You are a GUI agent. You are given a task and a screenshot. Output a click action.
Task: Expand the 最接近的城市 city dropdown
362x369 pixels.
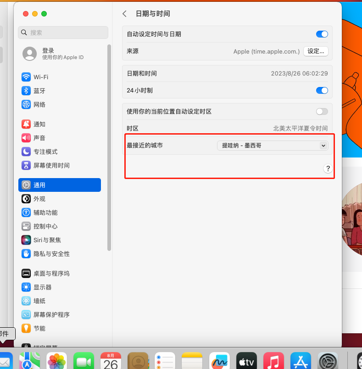(x=273, y=146)
